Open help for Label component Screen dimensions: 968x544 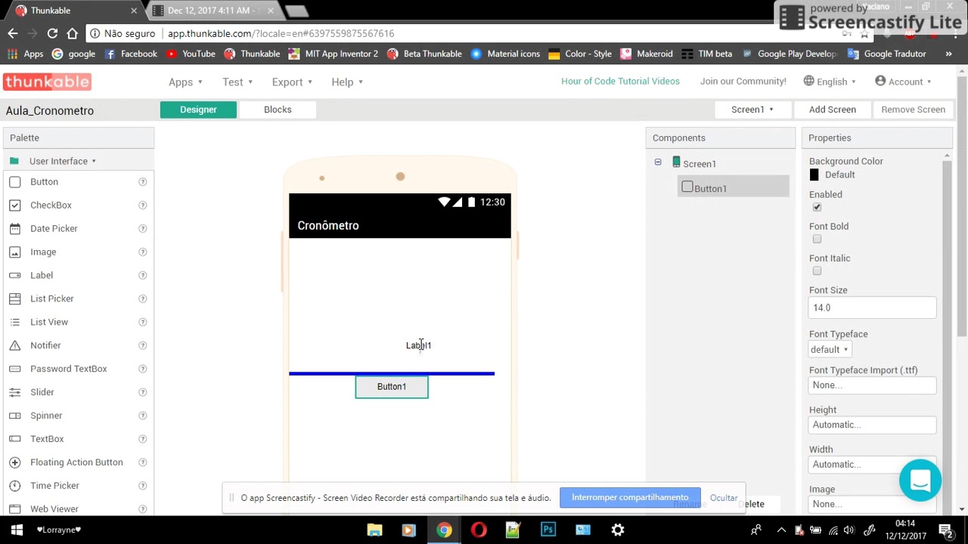pos(142,276)
